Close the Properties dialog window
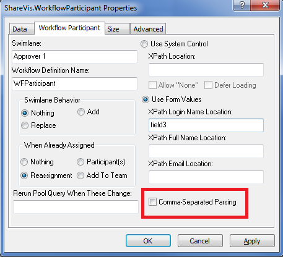Viewport: 283px width, 257px height. [265, 5]
